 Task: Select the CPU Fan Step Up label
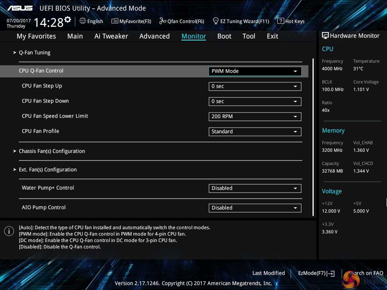[42, 86]
